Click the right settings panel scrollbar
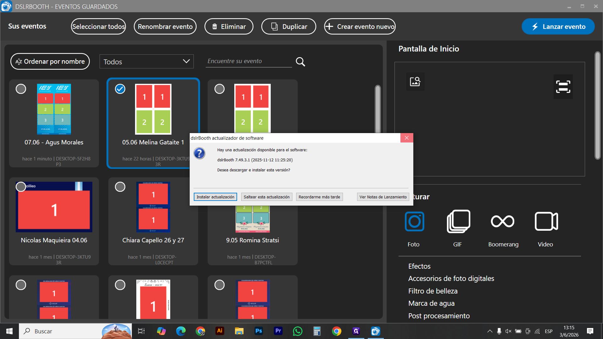Image resolution: width=603 pixels, height=339 pixels. coord(598,106)
